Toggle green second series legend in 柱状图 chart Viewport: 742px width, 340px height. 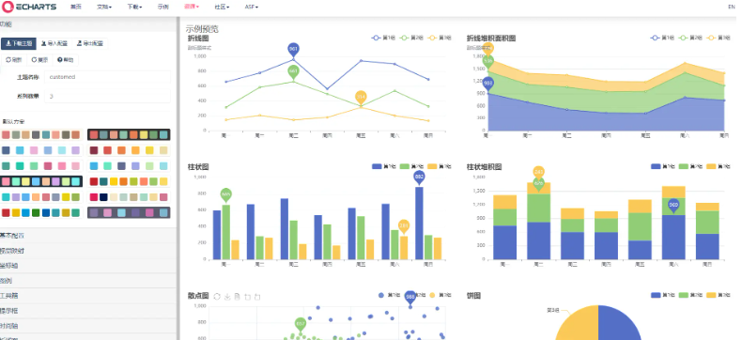coord(411,166)
